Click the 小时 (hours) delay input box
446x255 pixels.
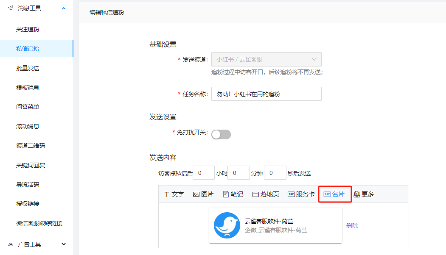203,172
